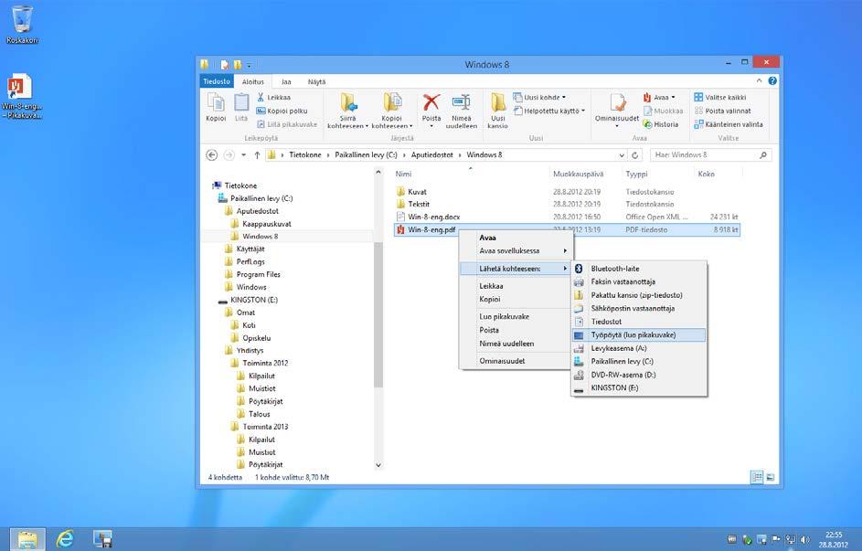This screenshot has height=551, width=862.
Task: Click Poista valinnat in ribbon
Action: (x=722, y=111)
